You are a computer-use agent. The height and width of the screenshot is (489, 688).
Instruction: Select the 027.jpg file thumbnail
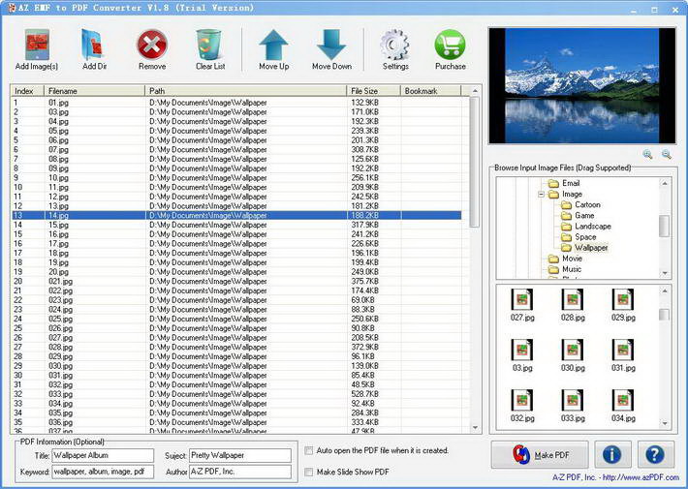click(522, 305)
